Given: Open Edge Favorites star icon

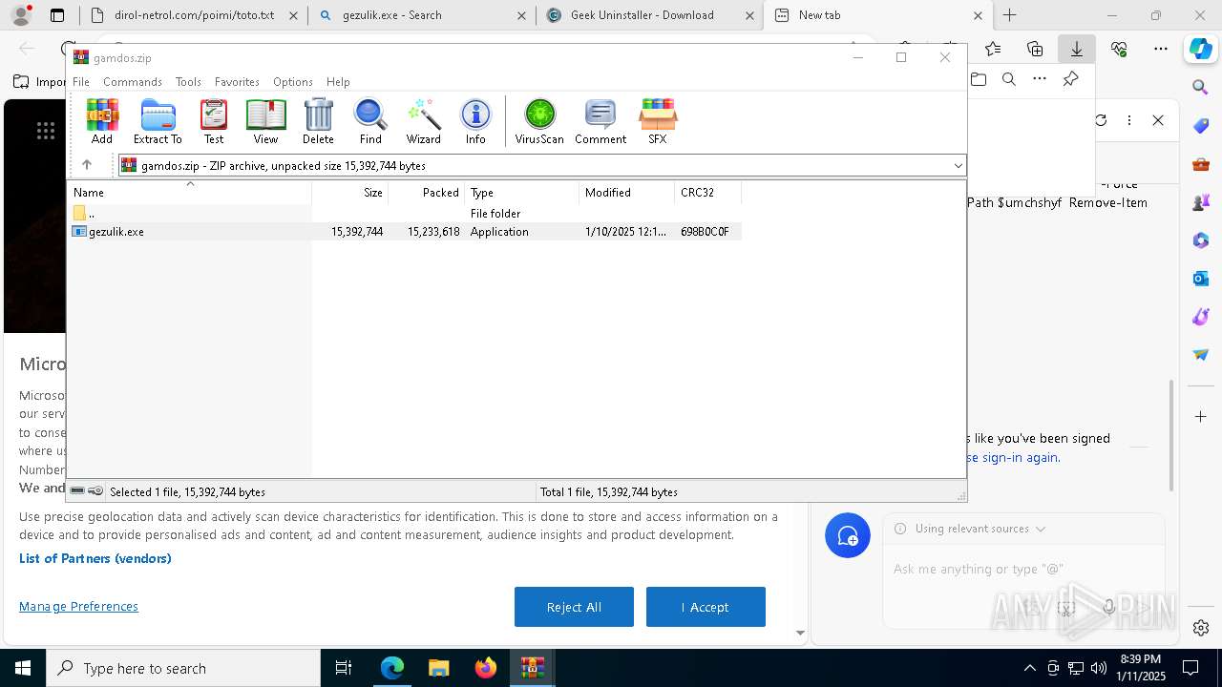Looking at the screenshot, I should 993,49.
